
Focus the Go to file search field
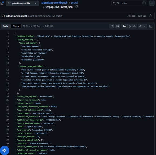pyautogui.click(x=129, y=3)
